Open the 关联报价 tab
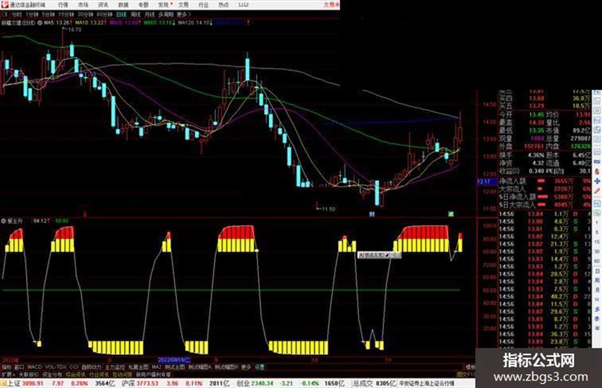 pyautogui.click(x=29, y=374)
